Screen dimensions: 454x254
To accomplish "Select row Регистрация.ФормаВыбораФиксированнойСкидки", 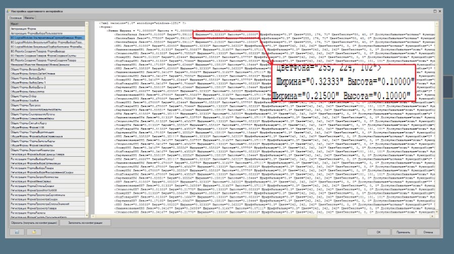I will pyautogui.click(x=47, y=172).
